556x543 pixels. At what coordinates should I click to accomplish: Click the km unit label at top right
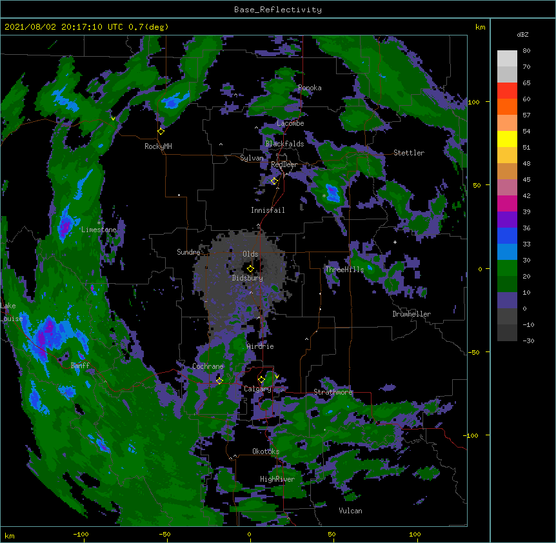480,27
